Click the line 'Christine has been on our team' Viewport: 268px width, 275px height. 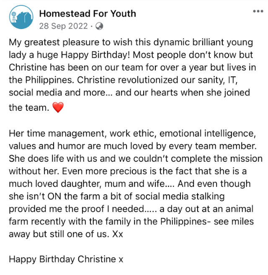(x=132, y=68)
